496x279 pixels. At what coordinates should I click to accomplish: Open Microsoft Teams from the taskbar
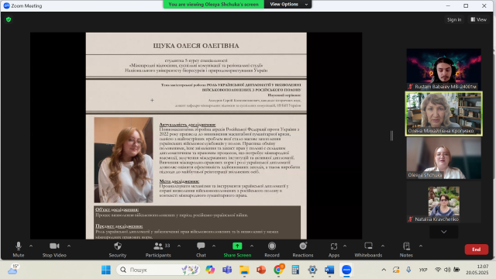click(x=227, y=270)
